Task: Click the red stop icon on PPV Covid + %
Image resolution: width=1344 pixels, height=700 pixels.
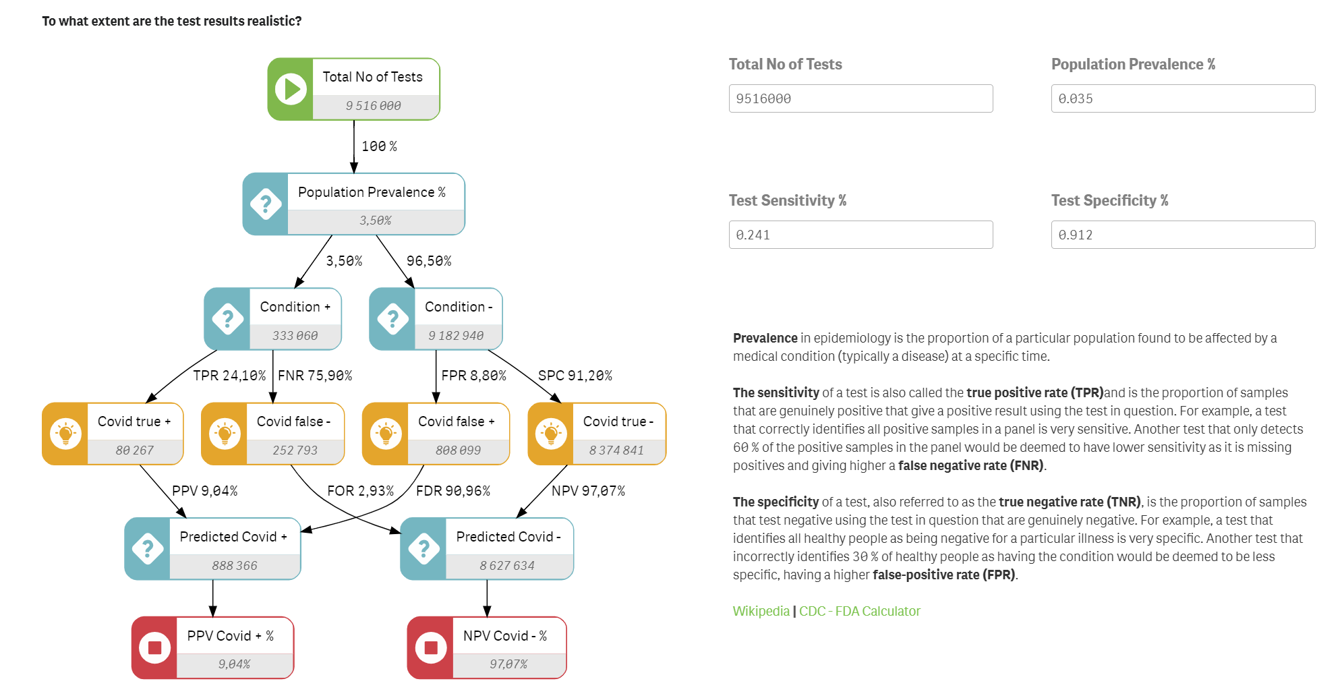Action: (x=154, y=647)
